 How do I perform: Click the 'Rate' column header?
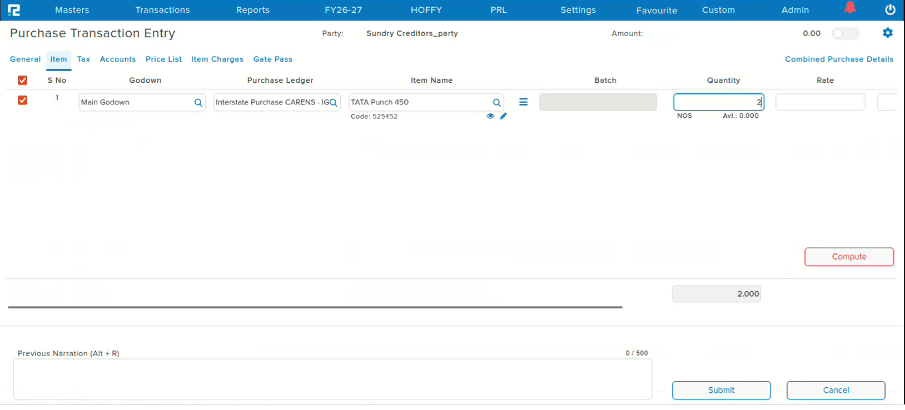coord(826,81)
